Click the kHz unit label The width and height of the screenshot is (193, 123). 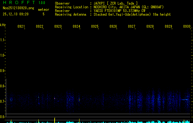point(3,25)
